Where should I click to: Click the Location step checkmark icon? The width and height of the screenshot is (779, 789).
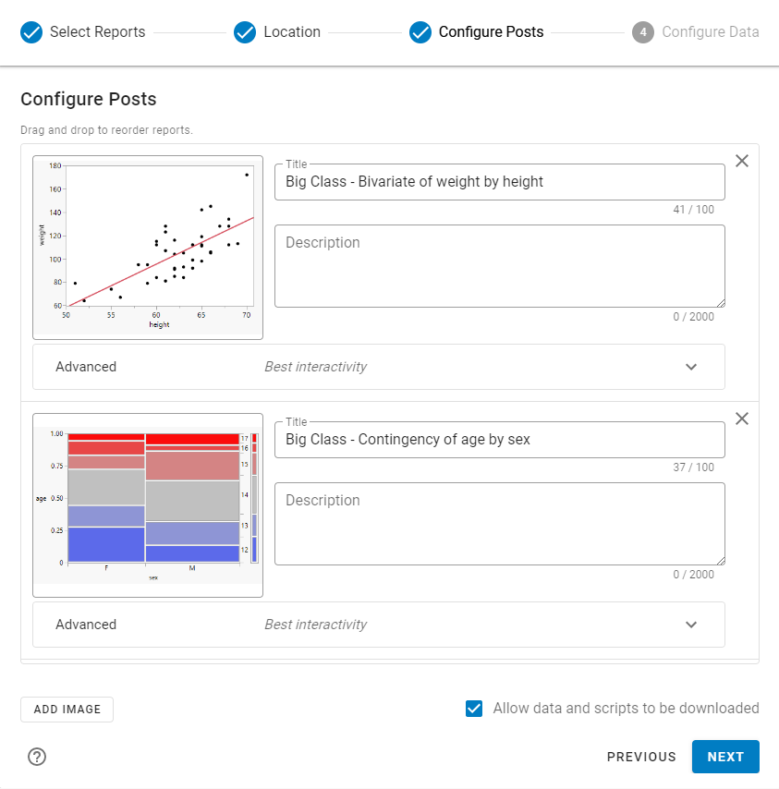click(x=245, y=32)
